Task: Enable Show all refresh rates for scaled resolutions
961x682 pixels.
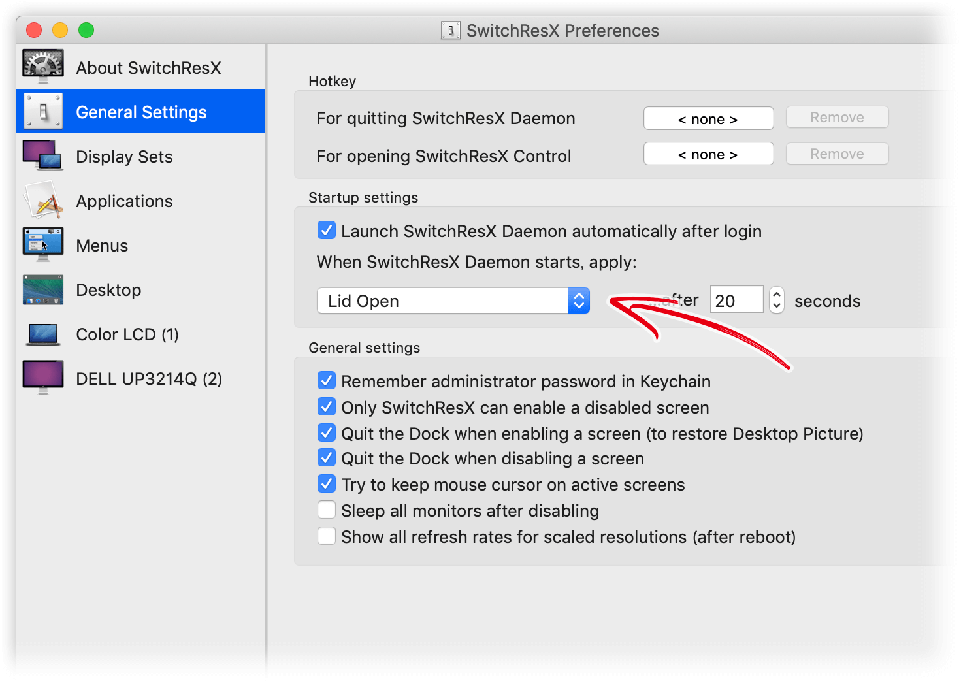Action: 327,536
